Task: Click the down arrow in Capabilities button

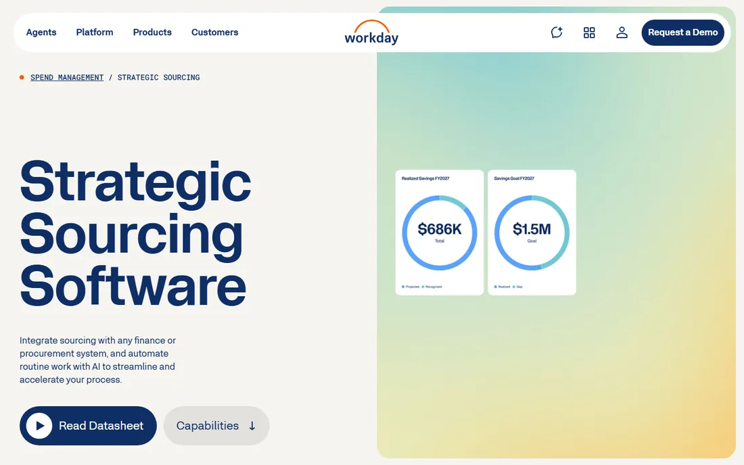Action: (x=252, y=426)
